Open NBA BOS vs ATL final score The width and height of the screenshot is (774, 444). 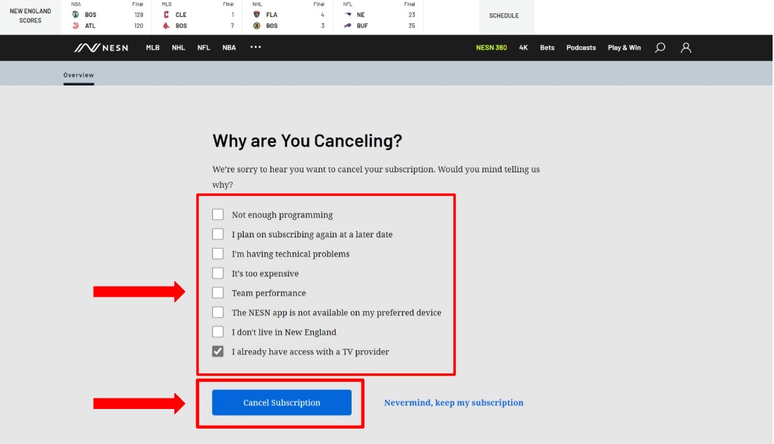pyautogui.click(x=106, y=17)
